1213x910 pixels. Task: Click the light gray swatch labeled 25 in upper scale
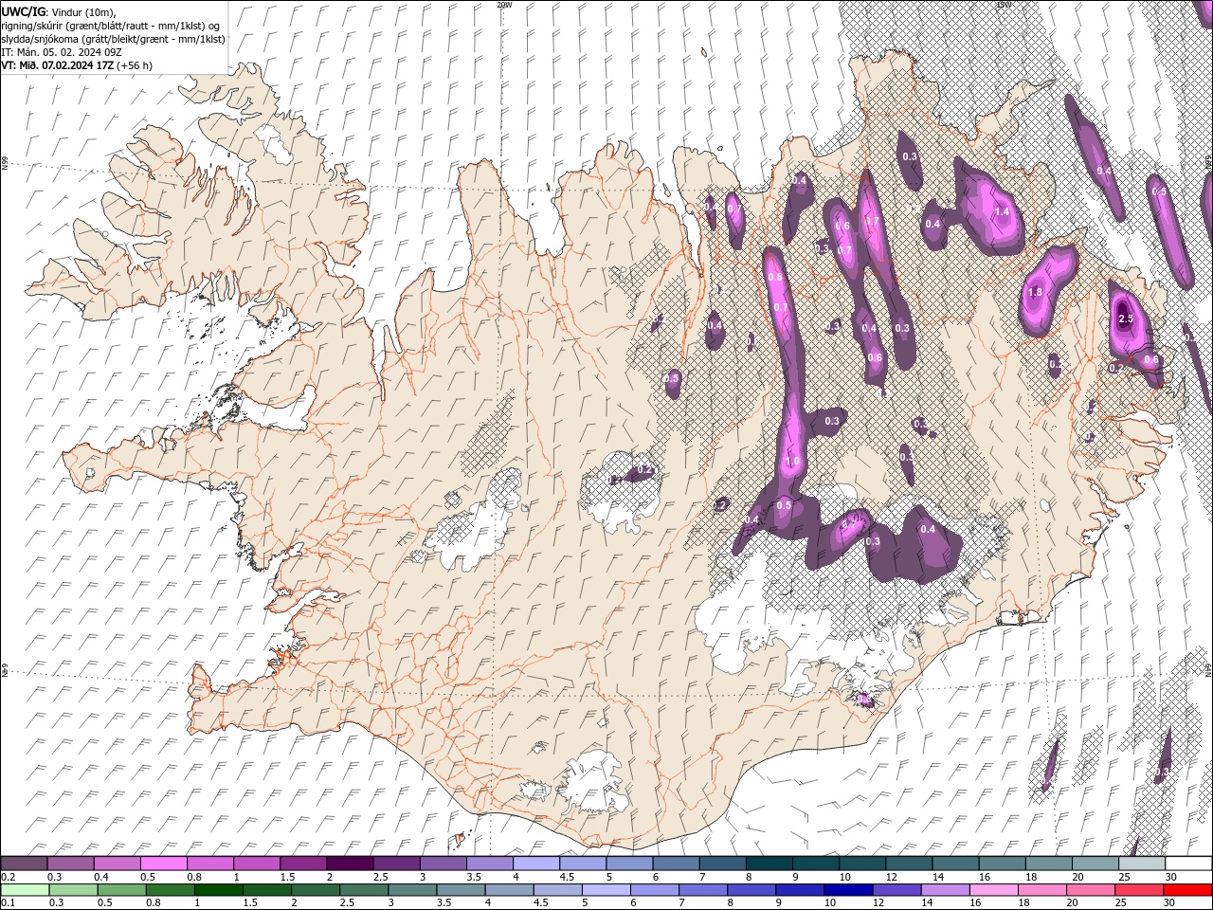click(x=1141, y=863)
